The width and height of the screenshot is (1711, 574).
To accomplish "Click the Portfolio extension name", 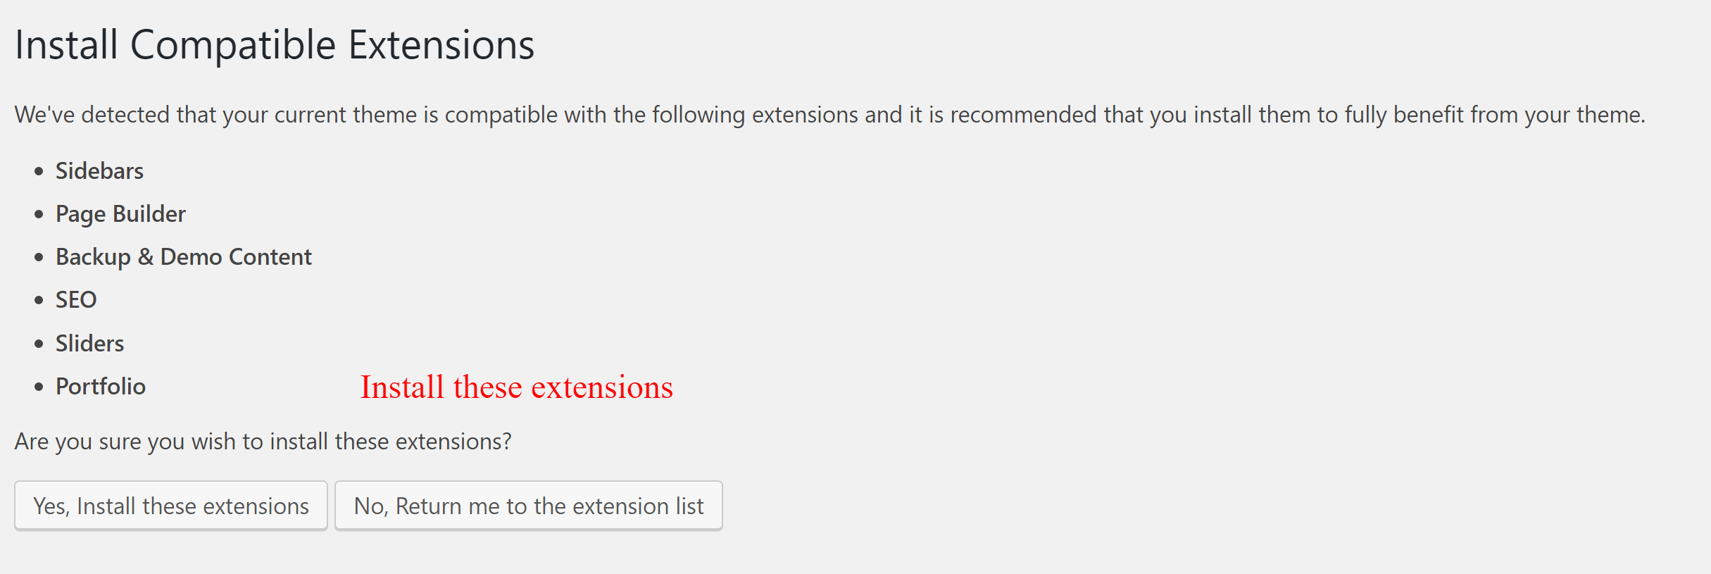I will (x=101, y=387).
